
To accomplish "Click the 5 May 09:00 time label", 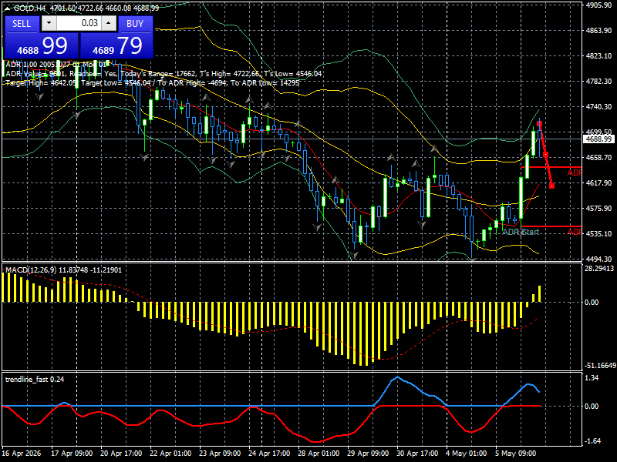I will (x=516, y=453).
